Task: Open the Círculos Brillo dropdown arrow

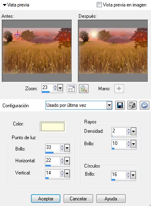Action: coord(133,175)
